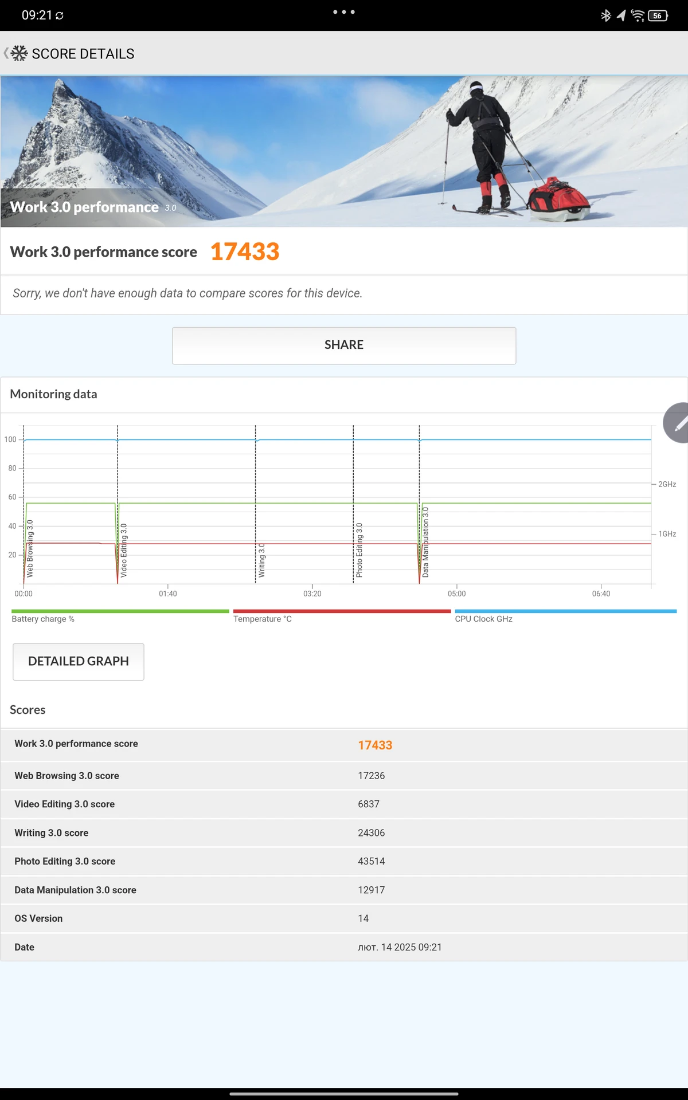Tap the Date row label

tap(25, 947)
